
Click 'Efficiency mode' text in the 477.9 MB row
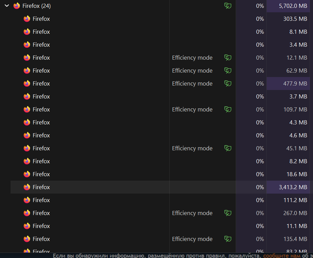point(192,84)
